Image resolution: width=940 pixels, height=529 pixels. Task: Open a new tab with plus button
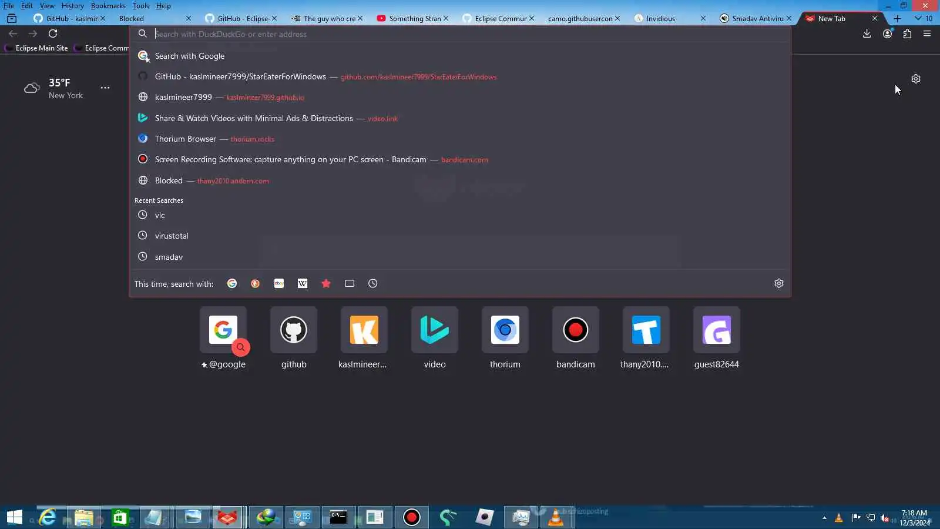pyautogui.click(x=897, y=18)
